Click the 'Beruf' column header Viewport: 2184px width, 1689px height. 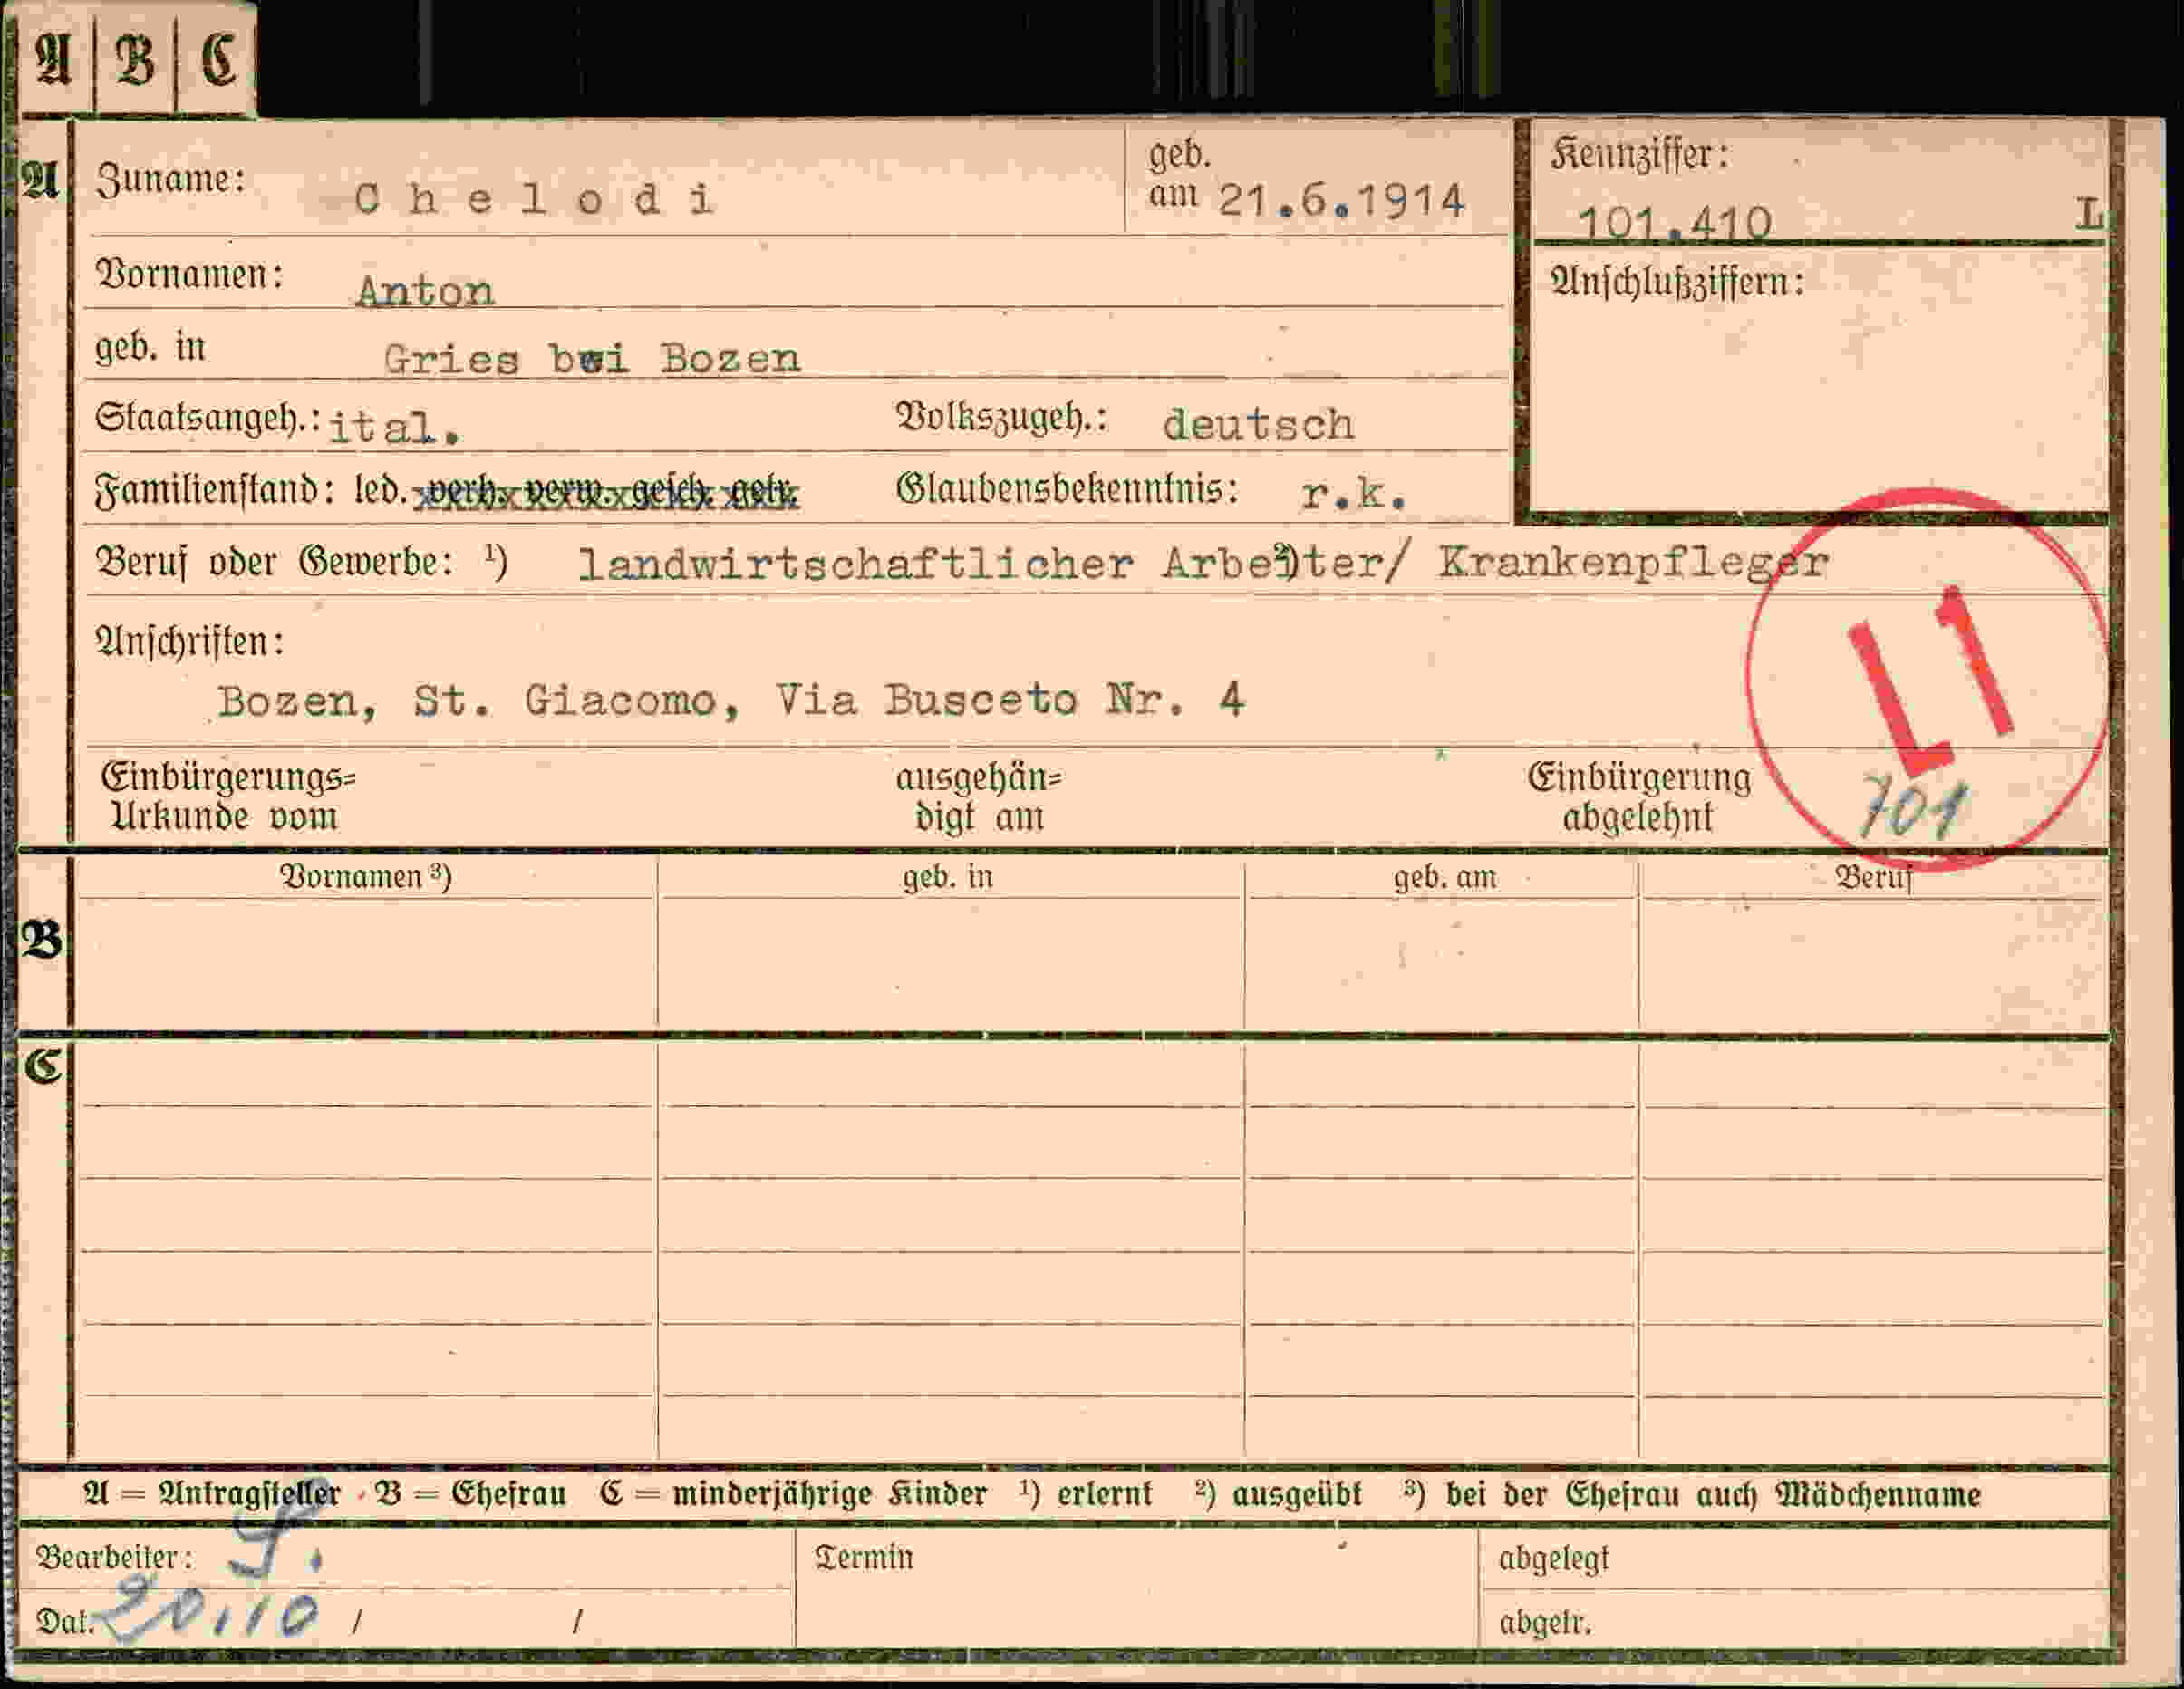(1874, 877)
